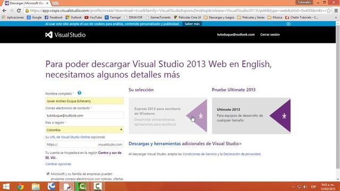Open the YouTube bookmark
This screenshot has width=340, height=191.
pos(93,18)
